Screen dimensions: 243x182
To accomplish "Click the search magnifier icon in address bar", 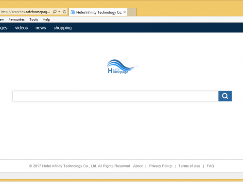I will (55, 12).
